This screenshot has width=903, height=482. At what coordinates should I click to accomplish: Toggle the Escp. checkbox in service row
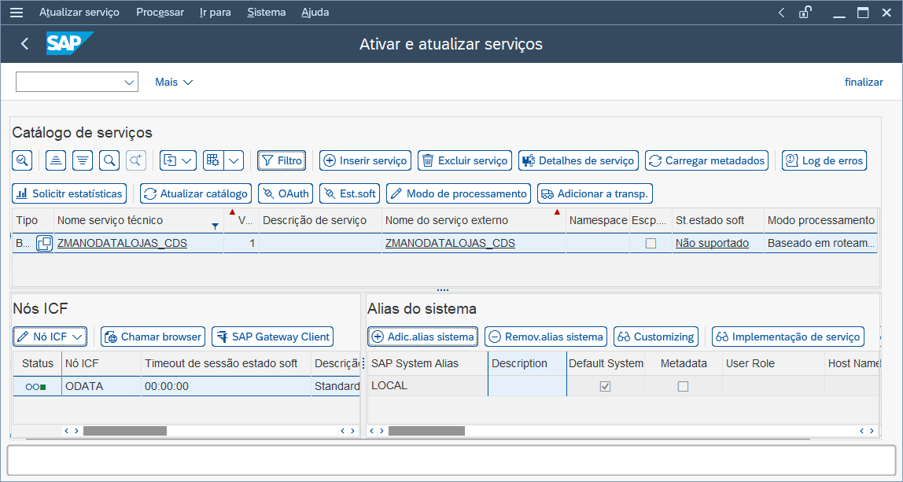point(651,244)
